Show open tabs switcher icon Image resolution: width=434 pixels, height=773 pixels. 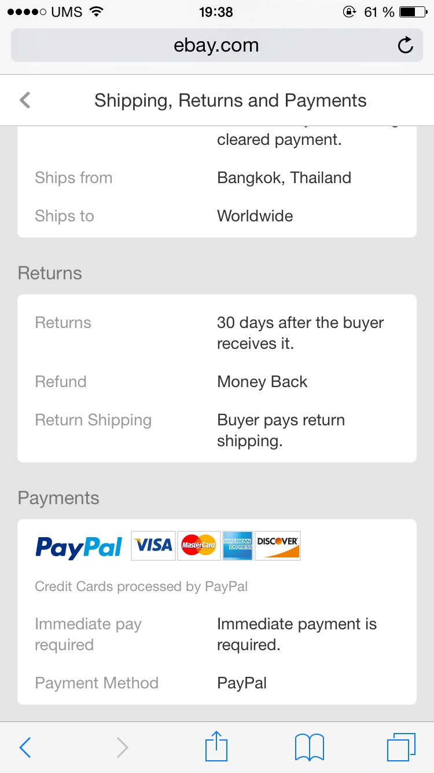point(400,747)
